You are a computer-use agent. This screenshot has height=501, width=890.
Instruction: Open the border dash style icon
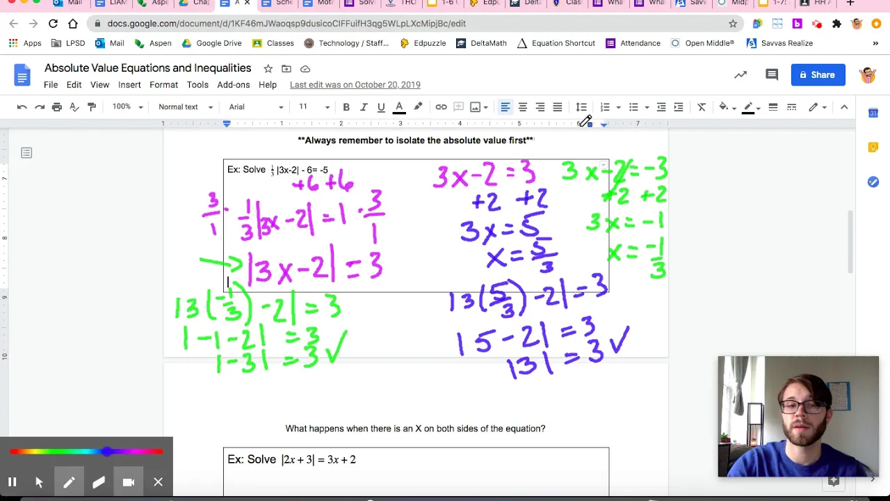pos(791,107)
